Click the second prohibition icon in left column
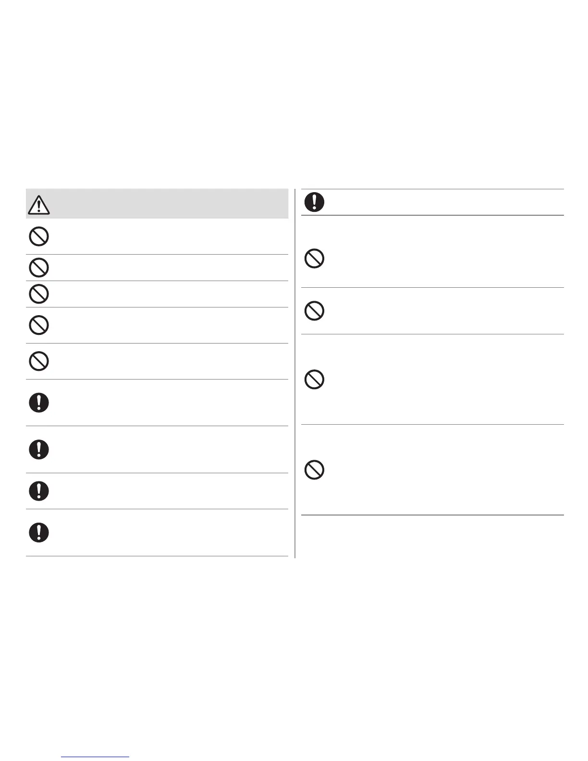Viewport: 588px width, 761px height. point(39,268)
